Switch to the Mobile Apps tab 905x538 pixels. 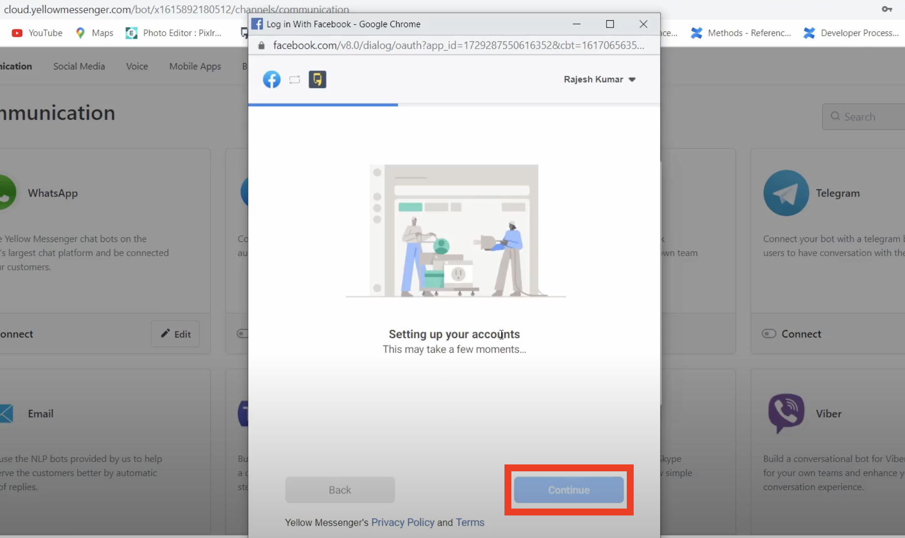click(x=195, y=66)
